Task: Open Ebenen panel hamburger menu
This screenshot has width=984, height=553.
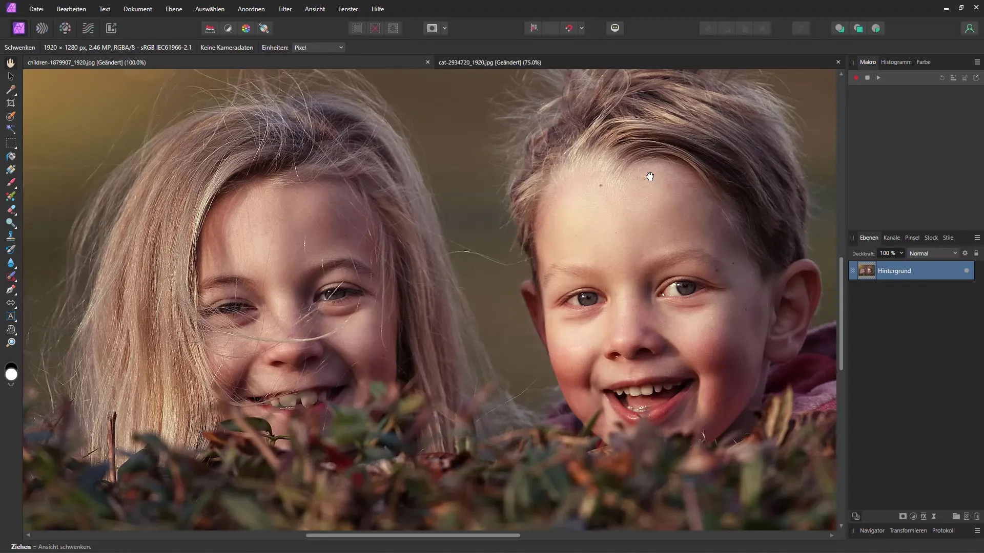Action: point(977,238)
